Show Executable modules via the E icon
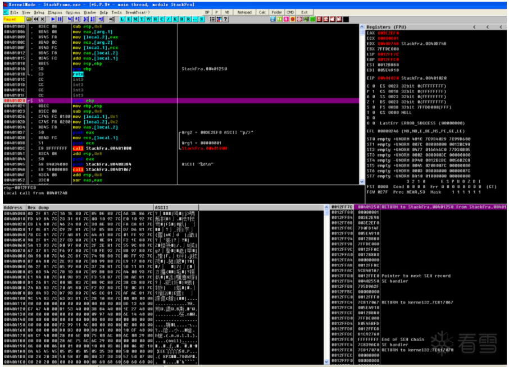The height and width of the screenshot is (367, 509). pos(129,20)
